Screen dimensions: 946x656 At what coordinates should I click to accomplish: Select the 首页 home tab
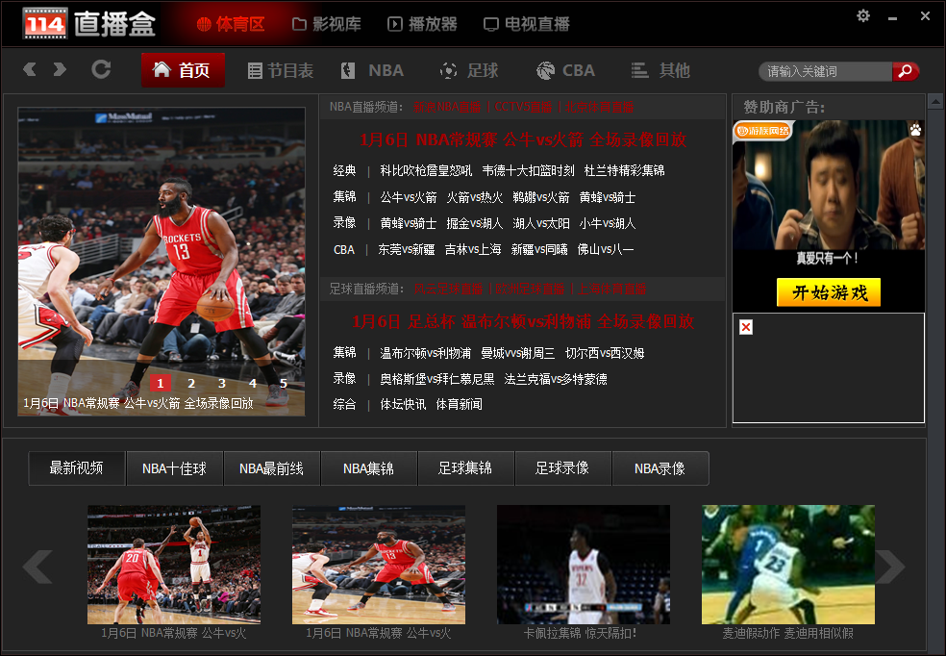tap(183, 70)
